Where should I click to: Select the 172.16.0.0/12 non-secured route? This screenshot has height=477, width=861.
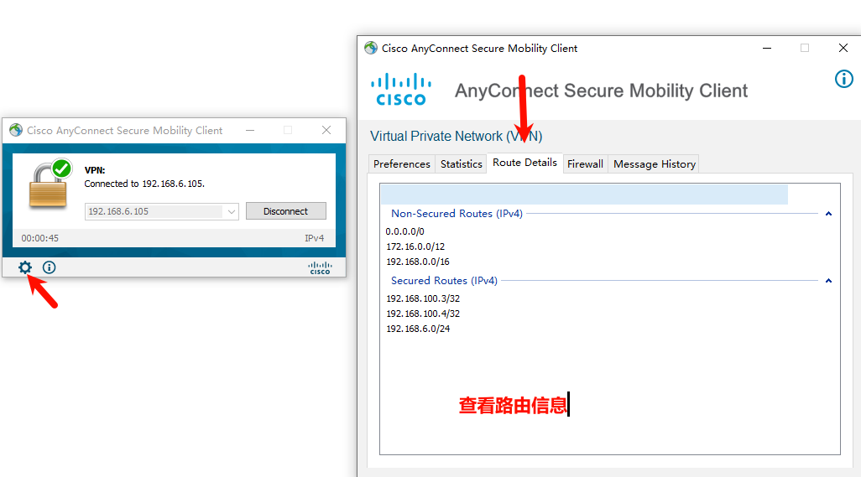[x=415, y=246]
